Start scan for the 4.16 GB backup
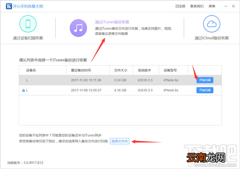 pos(205,90)
